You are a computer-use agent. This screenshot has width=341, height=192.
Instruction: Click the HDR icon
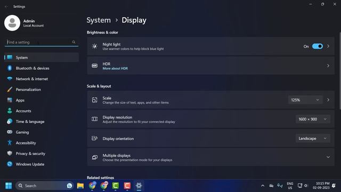pyautogui.click(x=94, y=66)
